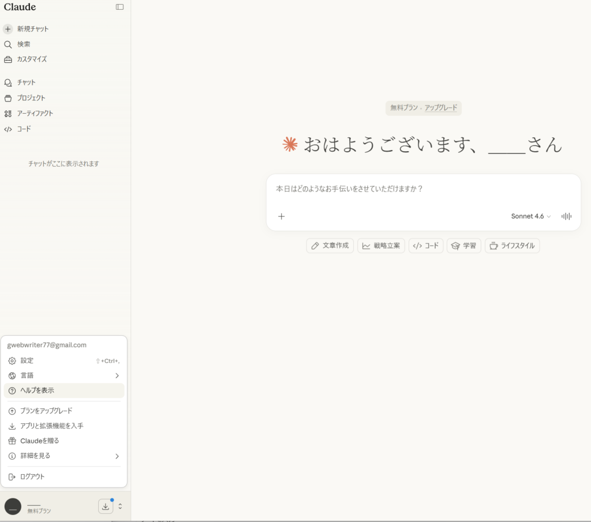Choose ログアウト to sign out

pos(32,477)
